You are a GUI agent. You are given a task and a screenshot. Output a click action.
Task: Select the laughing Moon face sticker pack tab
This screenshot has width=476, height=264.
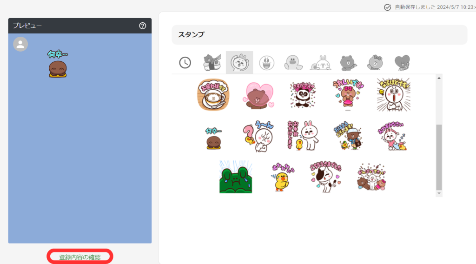(x=266, y=63)
